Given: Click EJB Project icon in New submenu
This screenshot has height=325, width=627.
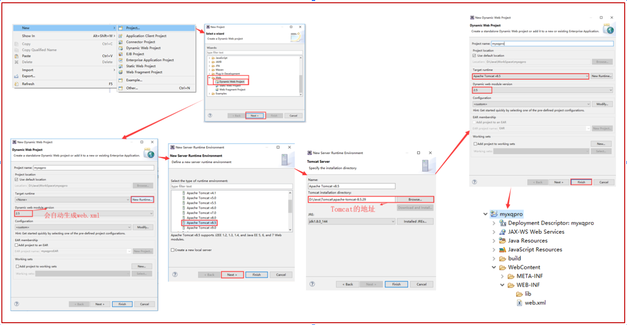Looking at the screenshot, I should 121,54.
